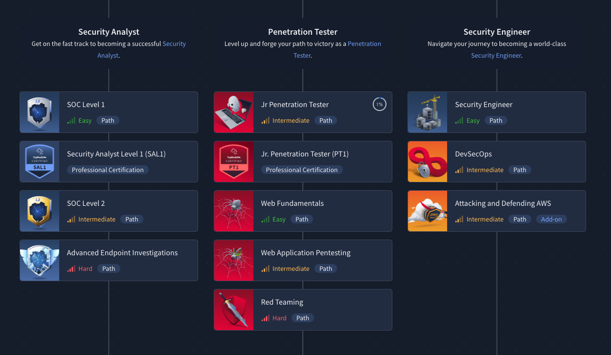The width and height of the screenshot is (611, 355).
Task: Select the Penetration Tester column heading
Action: tap(303, 32)
